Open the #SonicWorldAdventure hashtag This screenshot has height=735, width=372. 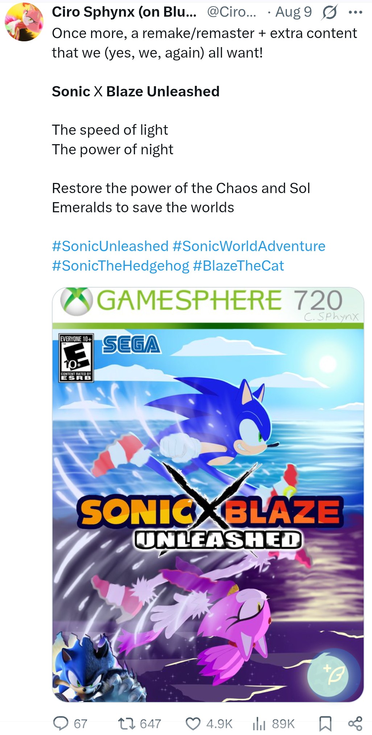point(249,246)
